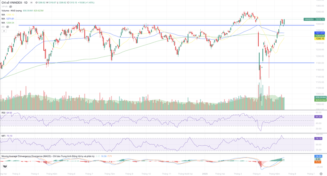Select the lower blue horizontal support line
The image size is (327, 176).
166,63
